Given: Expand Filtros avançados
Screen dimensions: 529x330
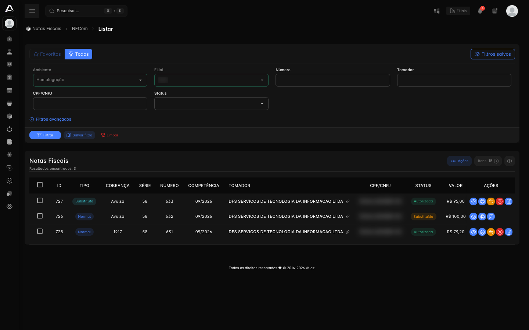Looking at the screenshot, I should click(50, 119).
